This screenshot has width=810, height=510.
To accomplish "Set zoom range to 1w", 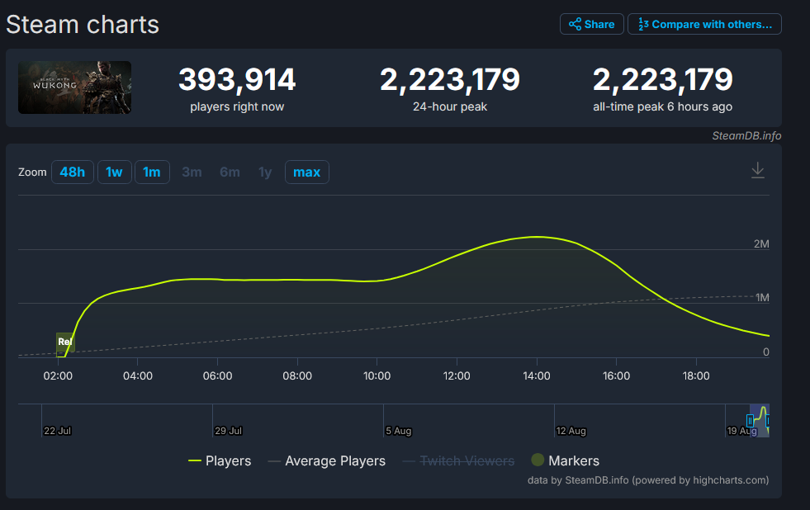I will pyautogui.click(x=114, y=172).
